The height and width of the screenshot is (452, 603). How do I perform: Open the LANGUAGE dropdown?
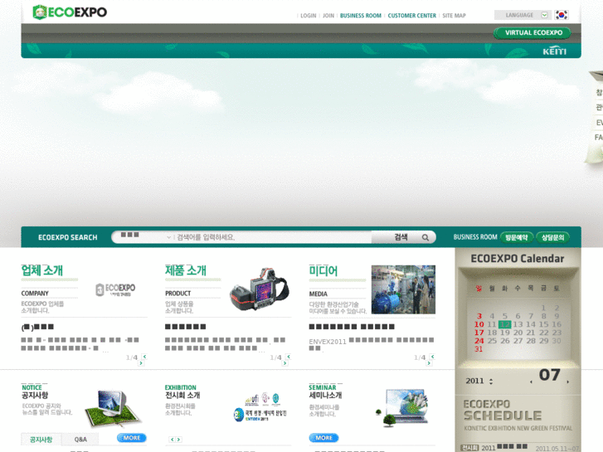(523, 15)
